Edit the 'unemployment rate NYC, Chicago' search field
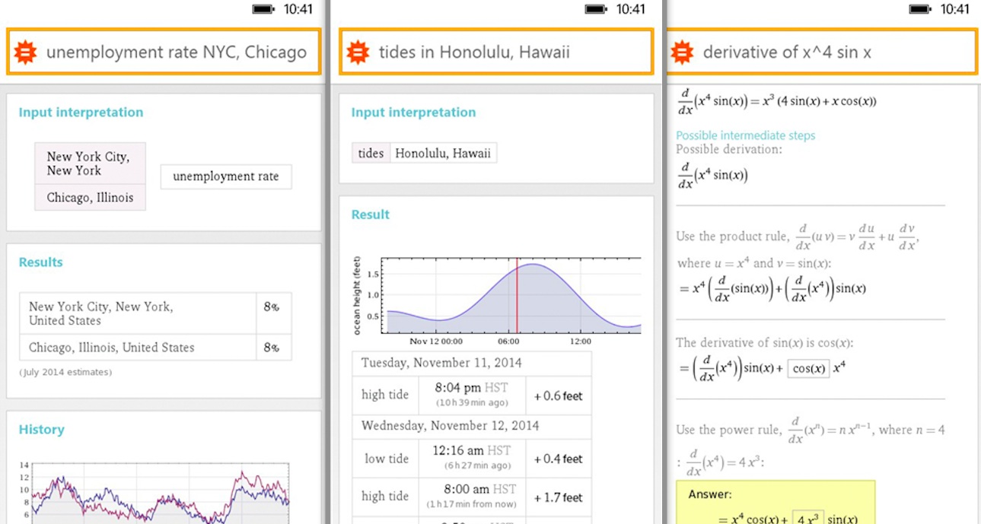The height and width of the screenshot is (524, 981). pos(164,52)
